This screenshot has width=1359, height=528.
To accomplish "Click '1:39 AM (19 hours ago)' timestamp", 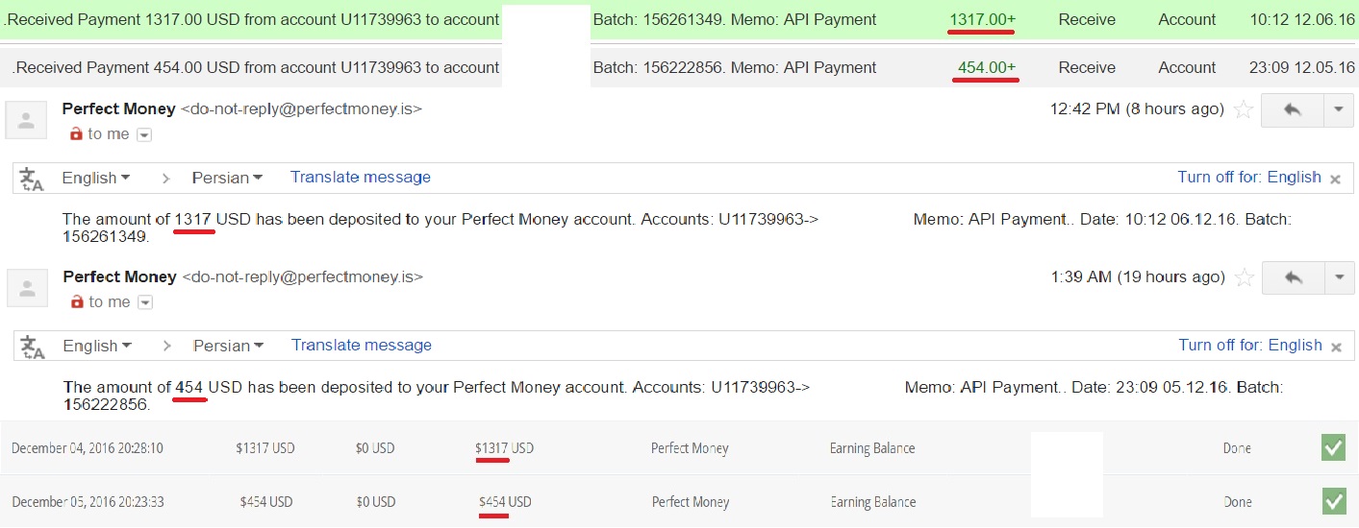I will 1138,277.
